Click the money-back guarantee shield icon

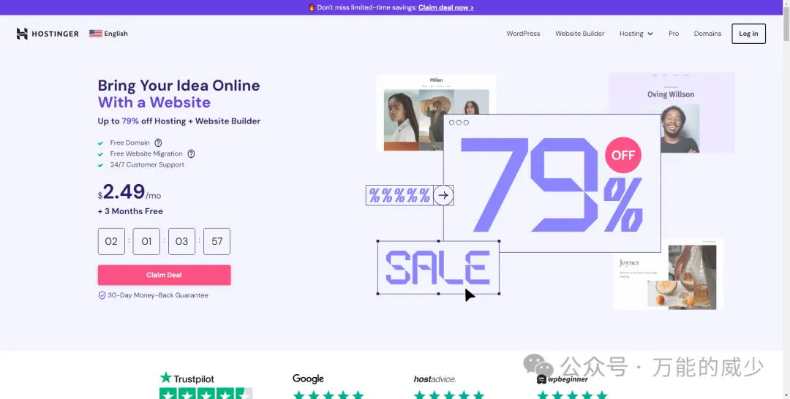pos(102,295)
